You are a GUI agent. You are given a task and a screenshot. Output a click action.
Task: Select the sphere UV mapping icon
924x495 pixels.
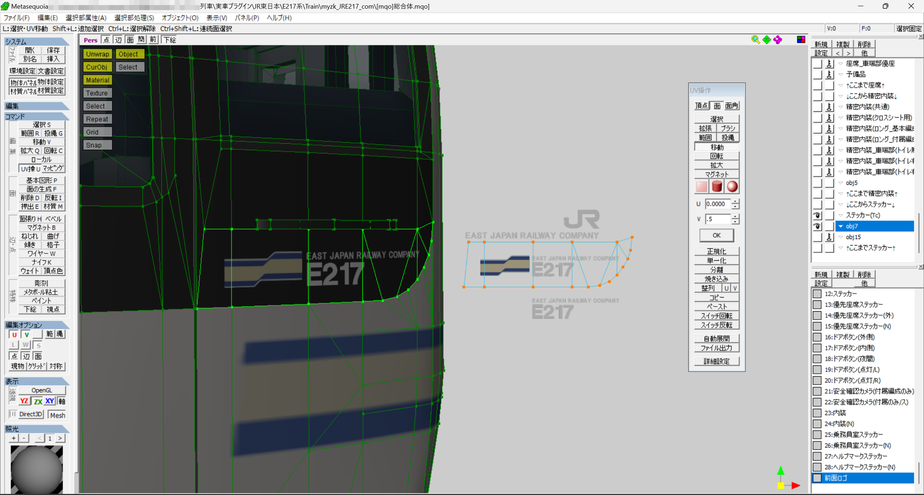732,186
